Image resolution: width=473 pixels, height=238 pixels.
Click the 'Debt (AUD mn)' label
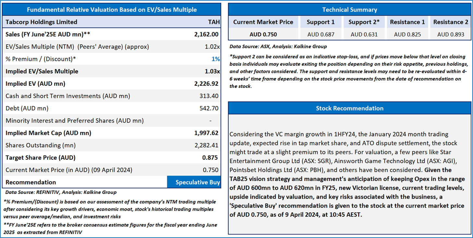[x=27, y=108]
